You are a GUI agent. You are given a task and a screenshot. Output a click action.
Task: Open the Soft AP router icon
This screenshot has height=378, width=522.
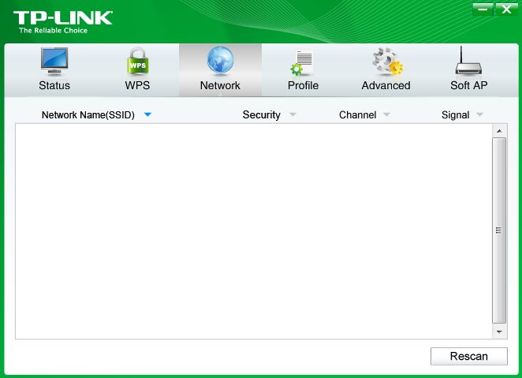(x=468, y=61)
